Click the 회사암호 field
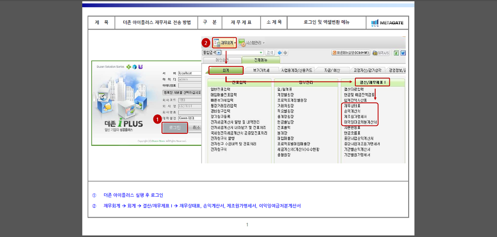The height and width of the screenshot is (237, 497). coord(190,112)
